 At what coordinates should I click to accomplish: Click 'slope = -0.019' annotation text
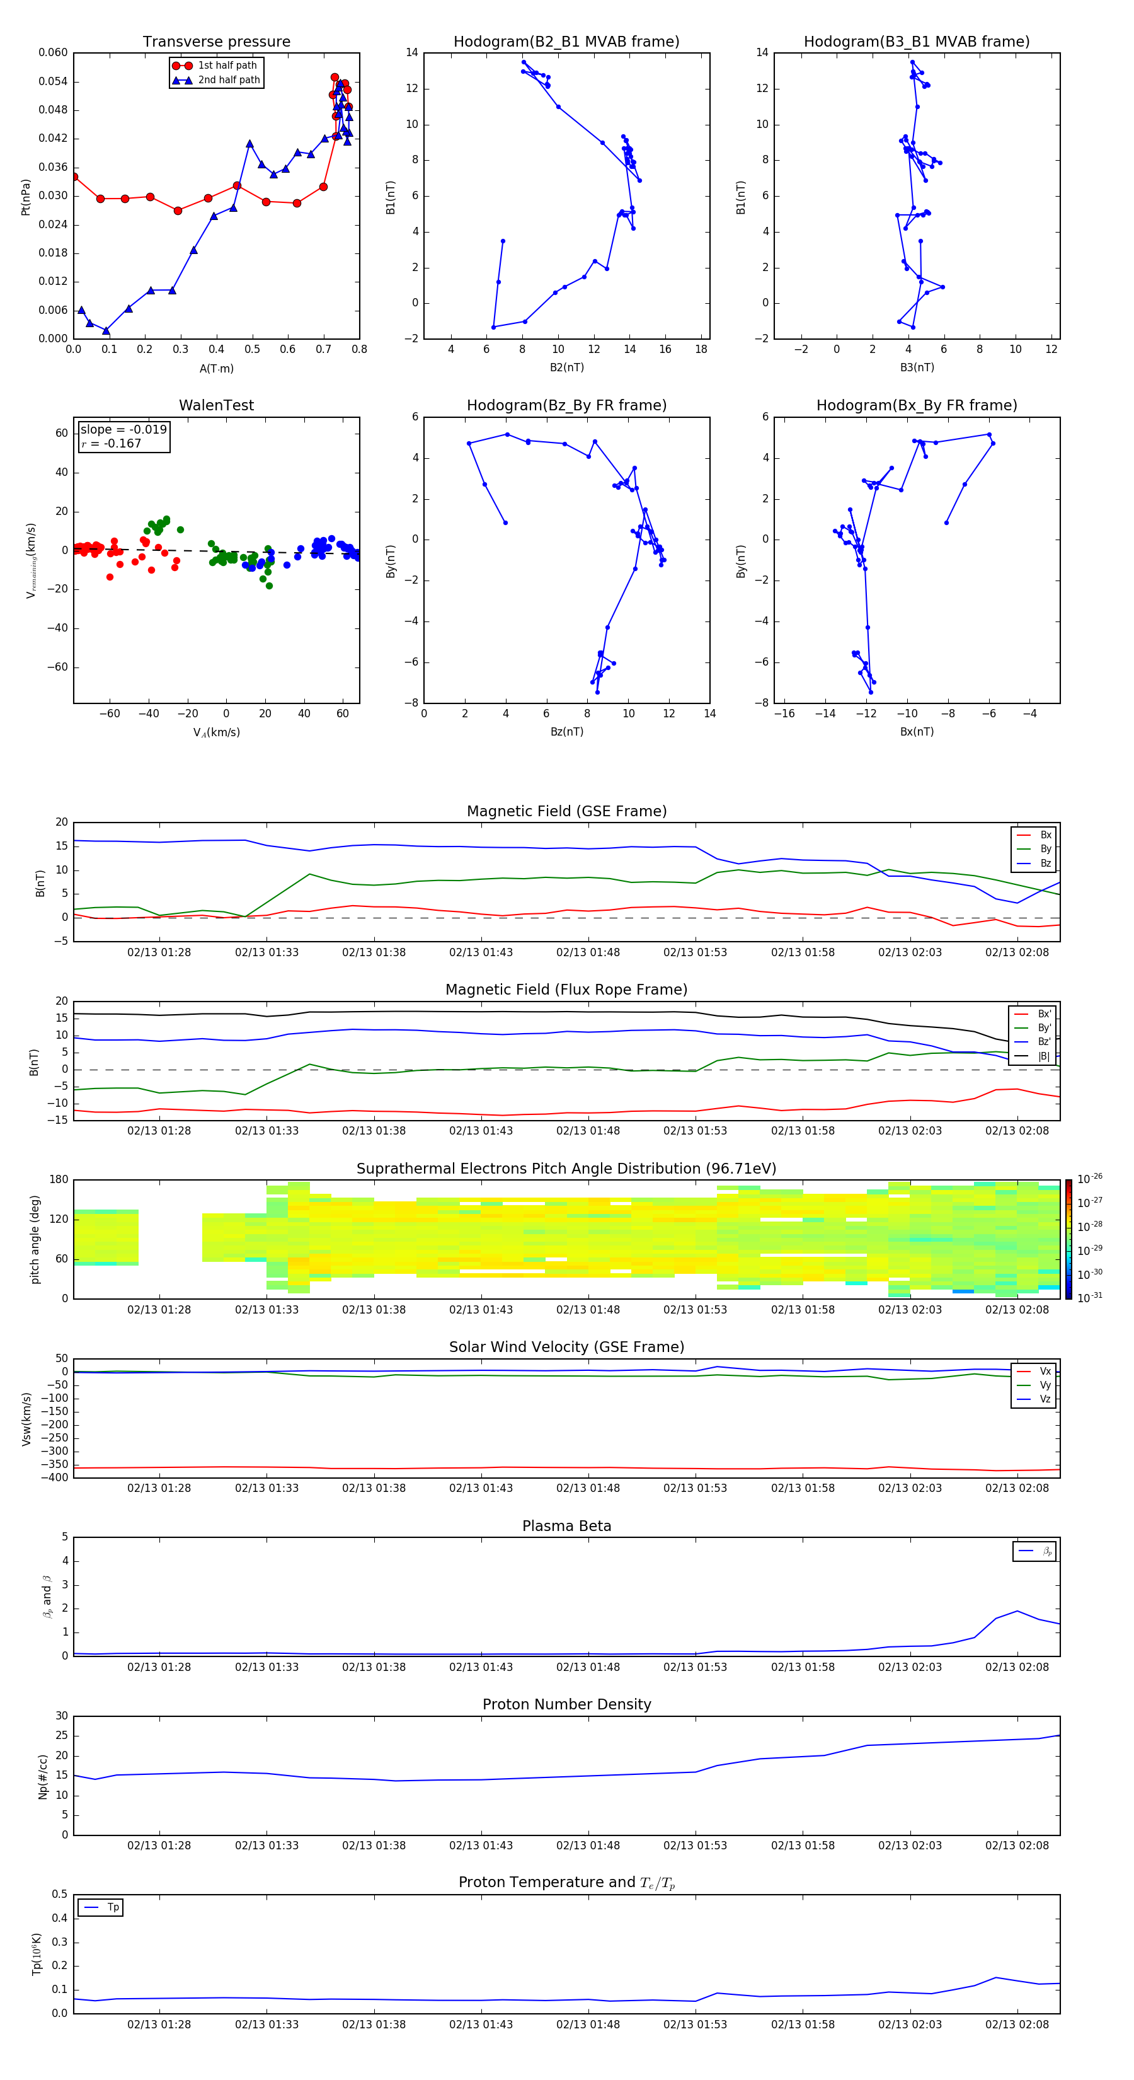click(x=123, y=430)
